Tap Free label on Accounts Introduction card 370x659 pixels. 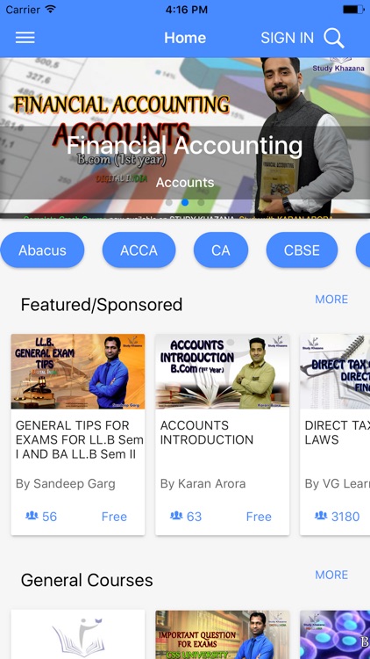point(259,517)
